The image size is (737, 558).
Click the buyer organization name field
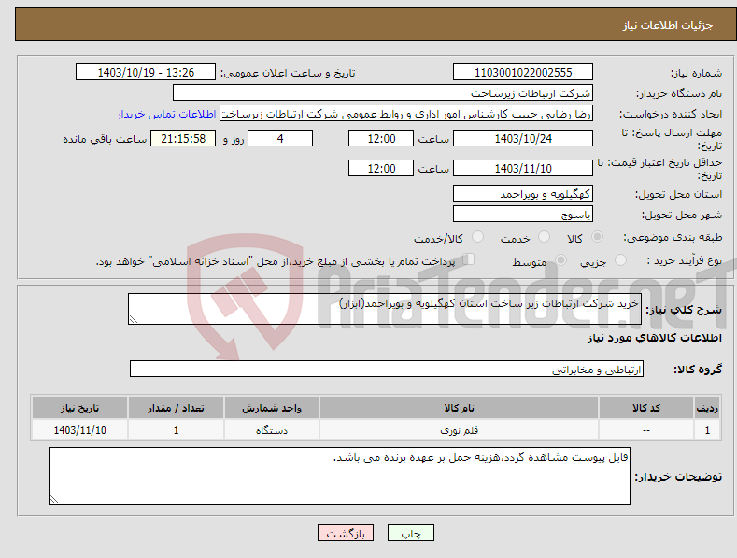383,93
